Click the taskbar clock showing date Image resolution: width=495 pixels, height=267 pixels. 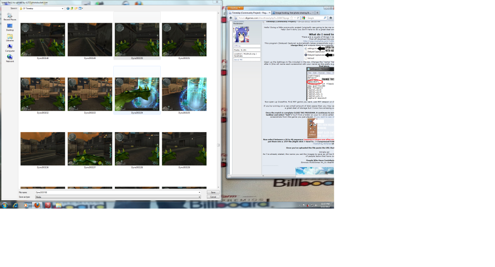click(325, 205)
